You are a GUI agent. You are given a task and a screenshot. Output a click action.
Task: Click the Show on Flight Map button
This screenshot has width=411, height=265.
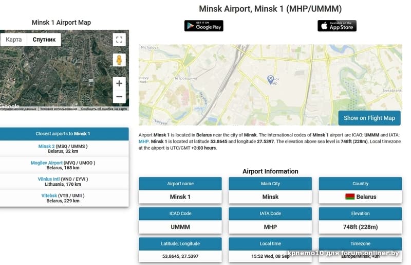369,118
